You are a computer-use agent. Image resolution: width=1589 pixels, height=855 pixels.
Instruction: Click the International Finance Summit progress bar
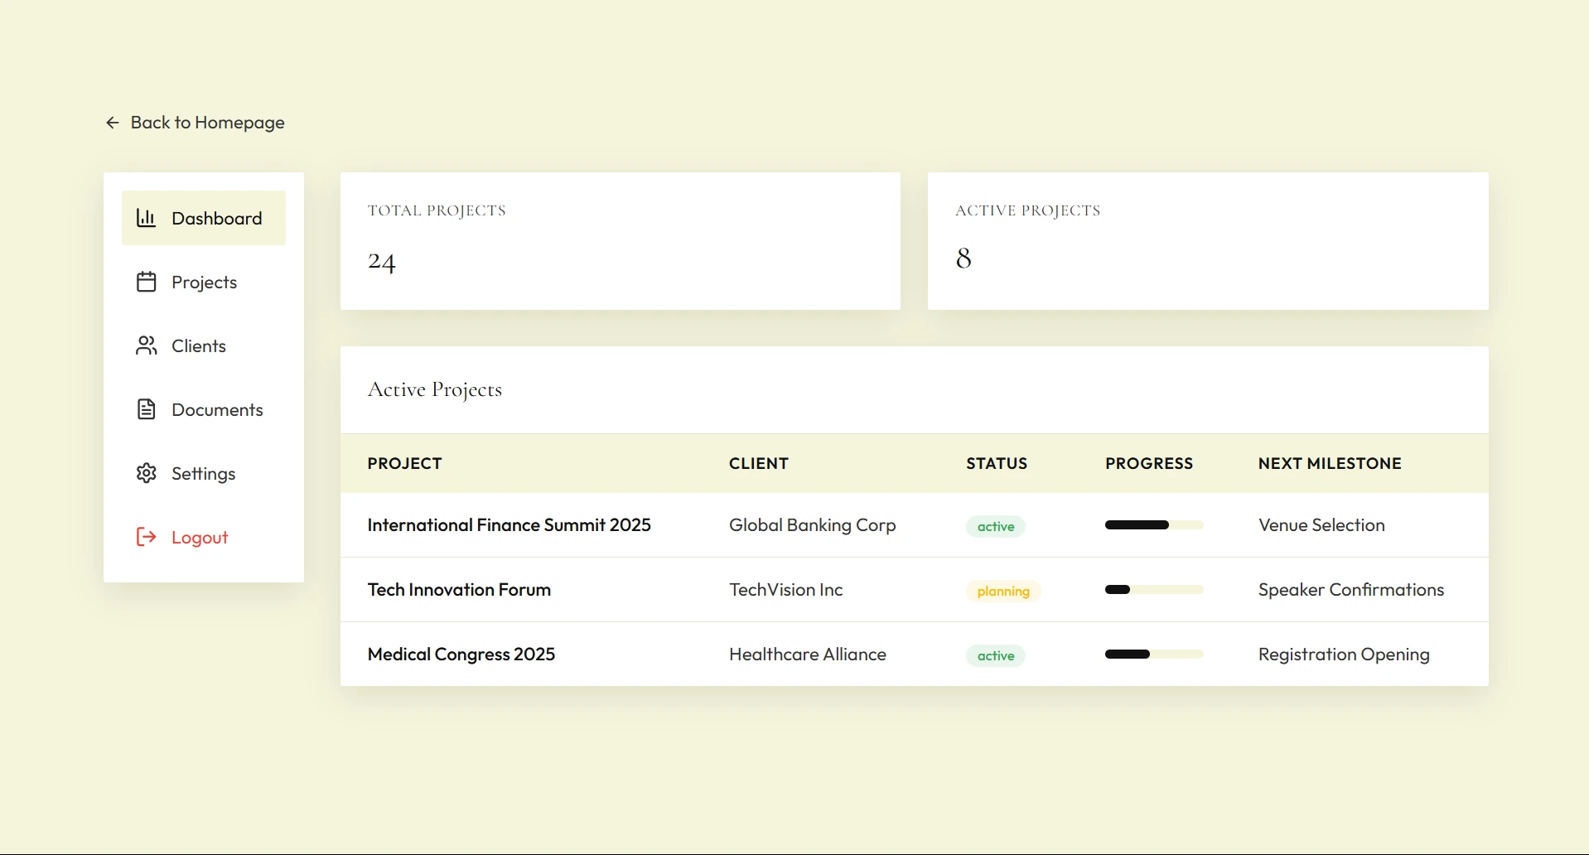pyautogui.click(x=1153, y=525)
